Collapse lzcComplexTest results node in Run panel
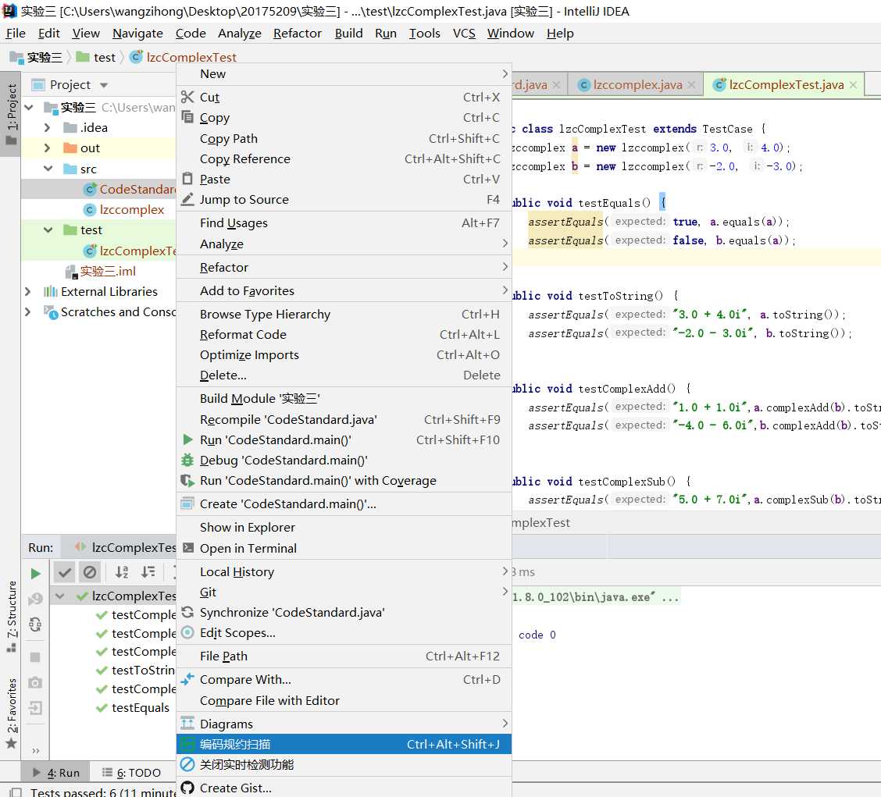This screenshot has width=881, height=797. (59, 596)
